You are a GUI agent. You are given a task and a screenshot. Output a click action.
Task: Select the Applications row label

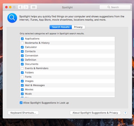(x=32, y=39)
